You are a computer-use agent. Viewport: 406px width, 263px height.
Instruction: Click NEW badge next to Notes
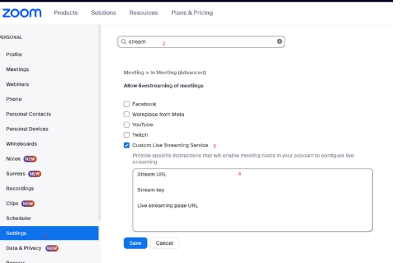tap(30, 159)
